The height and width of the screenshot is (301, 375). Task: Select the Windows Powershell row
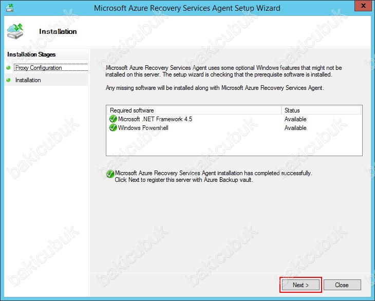234,128
